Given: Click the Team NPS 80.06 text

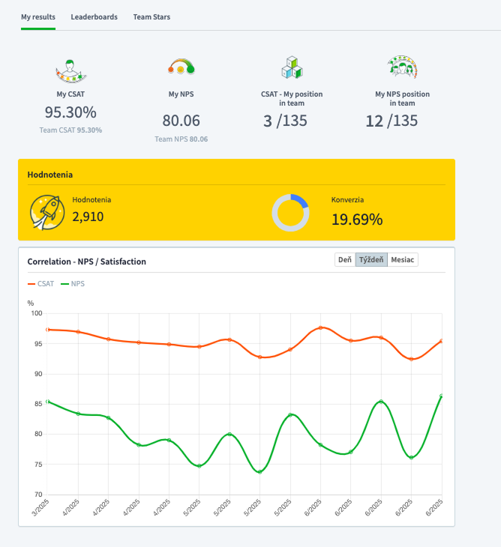Looking at the screenshot, I should pyautogui.click(x=181, y=139).
